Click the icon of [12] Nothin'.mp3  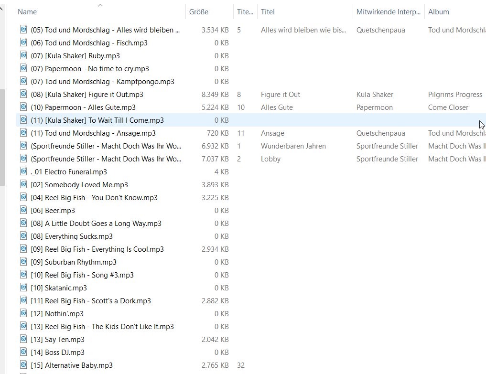point(23,313)
